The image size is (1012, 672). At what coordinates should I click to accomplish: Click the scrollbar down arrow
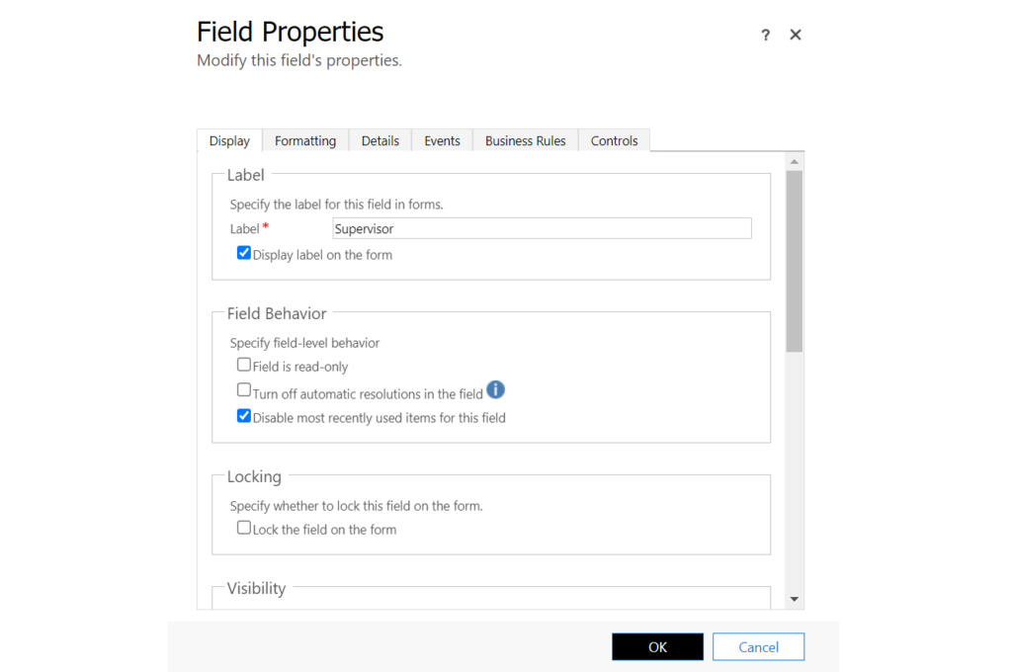tap(796, 597)
